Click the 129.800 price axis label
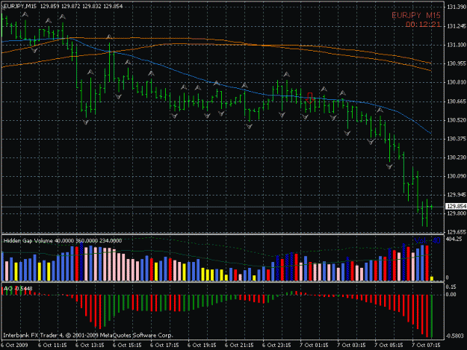The image size is (467, 350). pos(457,213)
